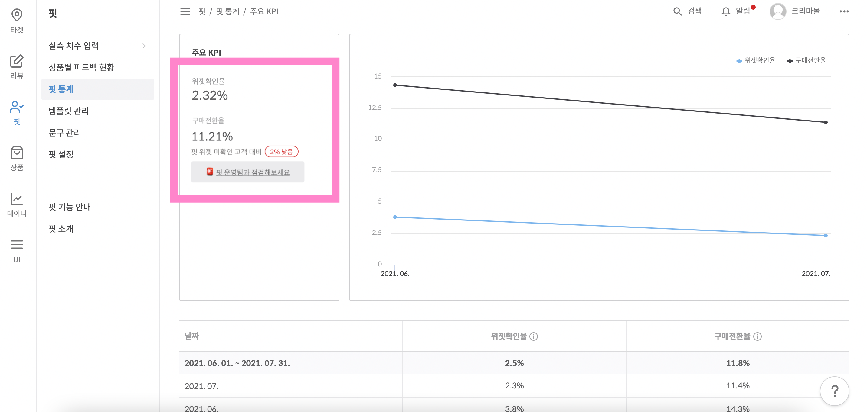Toggle 구매전환율 series in chart legend
This screenshot has width=867, height=412.
point(806,60)
